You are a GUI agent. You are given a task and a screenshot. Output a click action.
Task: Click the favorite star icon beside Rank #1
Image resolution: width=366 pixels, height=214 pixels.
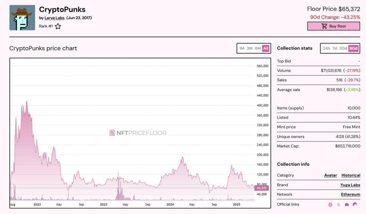point(58,26)
